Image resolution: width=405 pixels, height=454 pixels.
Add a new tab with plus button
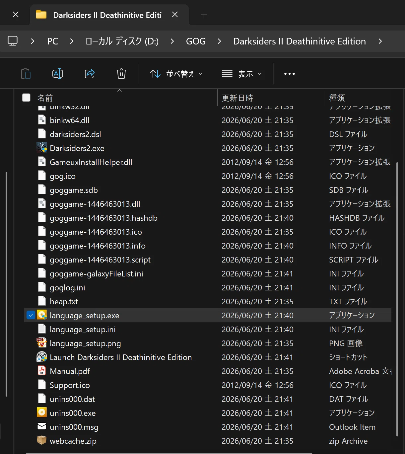click(x=204, y=15)
